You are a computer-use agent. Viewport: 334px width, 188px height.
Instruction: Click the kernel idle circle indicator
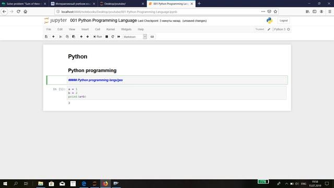pyautogui.click(x=289, y=29)
